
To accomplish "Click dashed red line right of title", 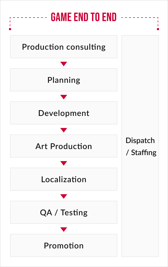I will 140,17.
